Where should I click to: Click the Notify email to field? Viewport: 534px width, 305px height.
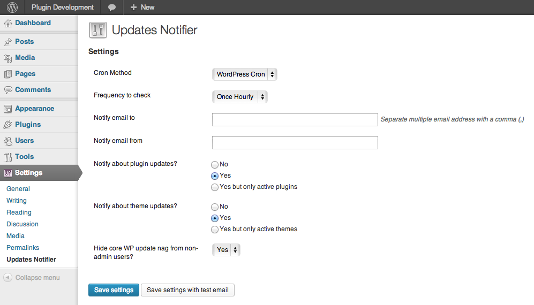tap(295, 119)
